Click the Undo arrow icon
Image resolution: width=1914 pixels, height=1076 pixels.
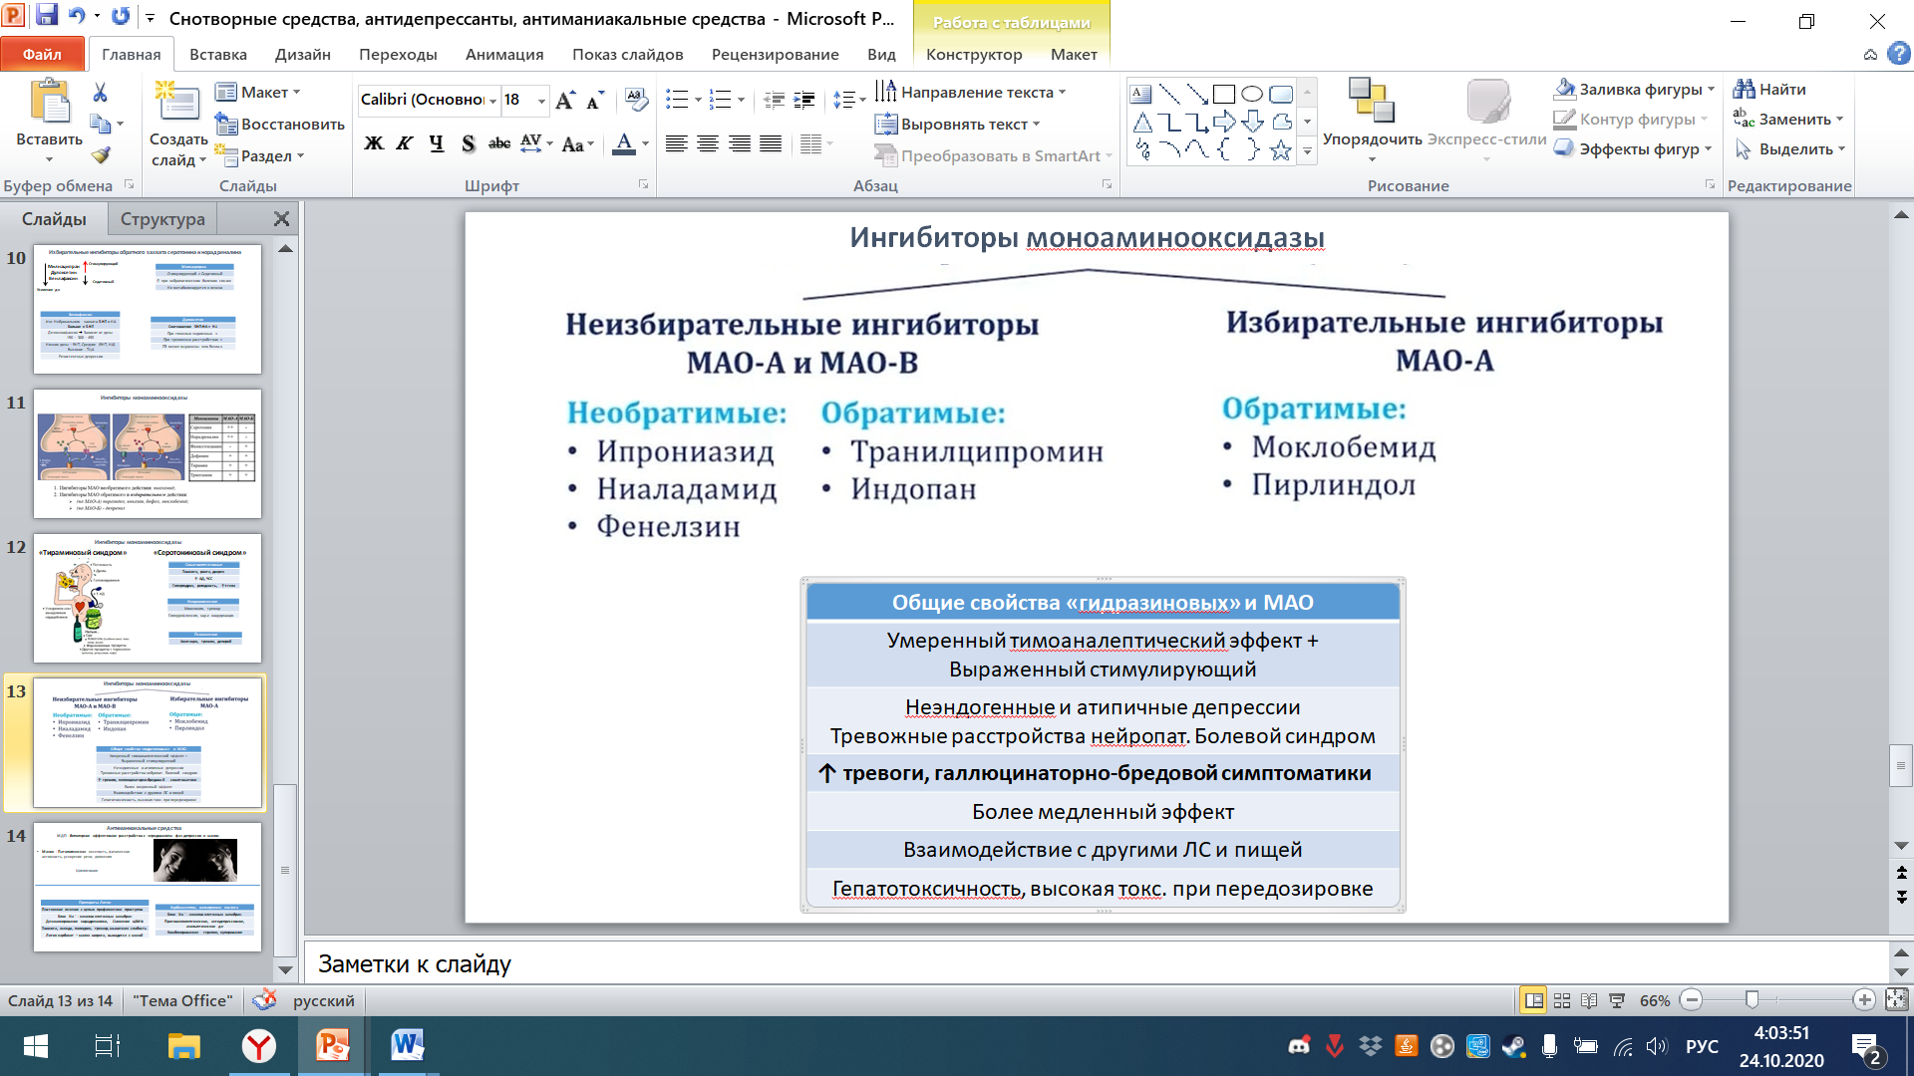pos(76,16)
